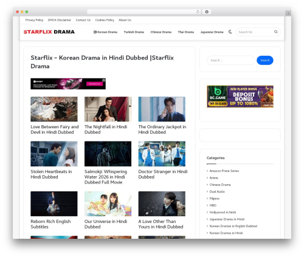The width and height of the screenshot is (304, 257).
Task: Select Hollywood in hindi category
Action: 223,212
